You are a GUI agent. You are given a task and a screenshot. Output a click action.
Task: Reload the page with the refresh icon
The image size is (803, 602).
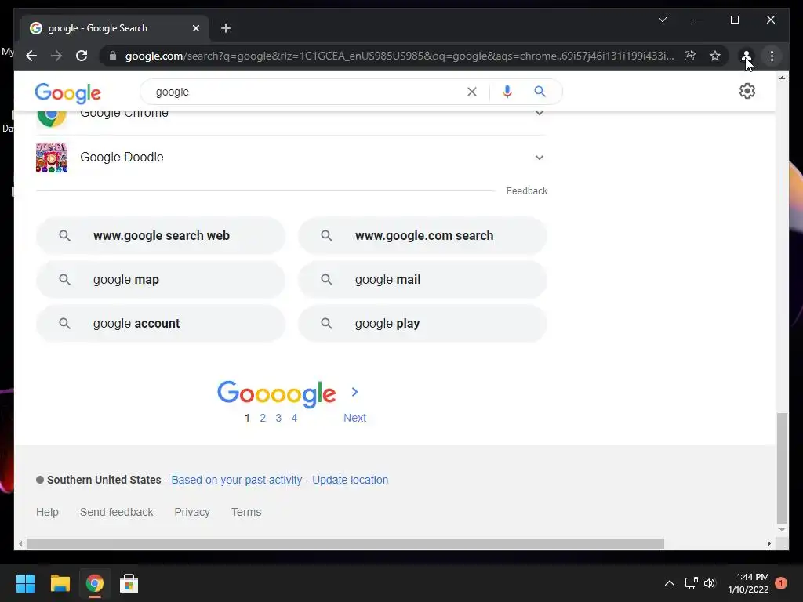coord(82,56)
